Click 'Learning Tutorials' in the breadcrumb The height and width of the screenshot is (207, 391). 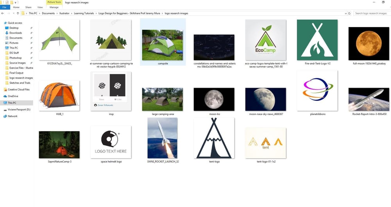tap(84, 13)
